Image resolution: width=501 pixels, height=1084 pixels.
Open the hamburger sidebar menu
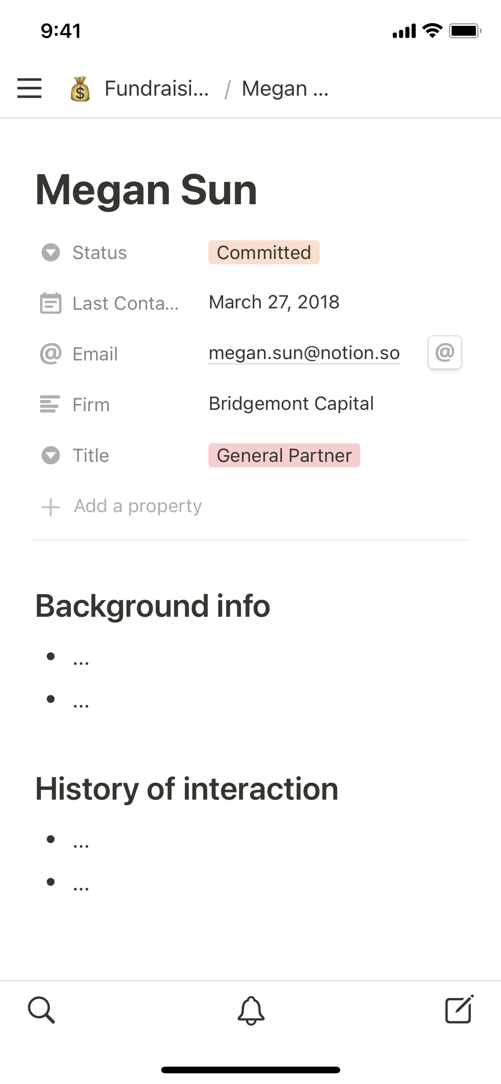coord(29,88)
